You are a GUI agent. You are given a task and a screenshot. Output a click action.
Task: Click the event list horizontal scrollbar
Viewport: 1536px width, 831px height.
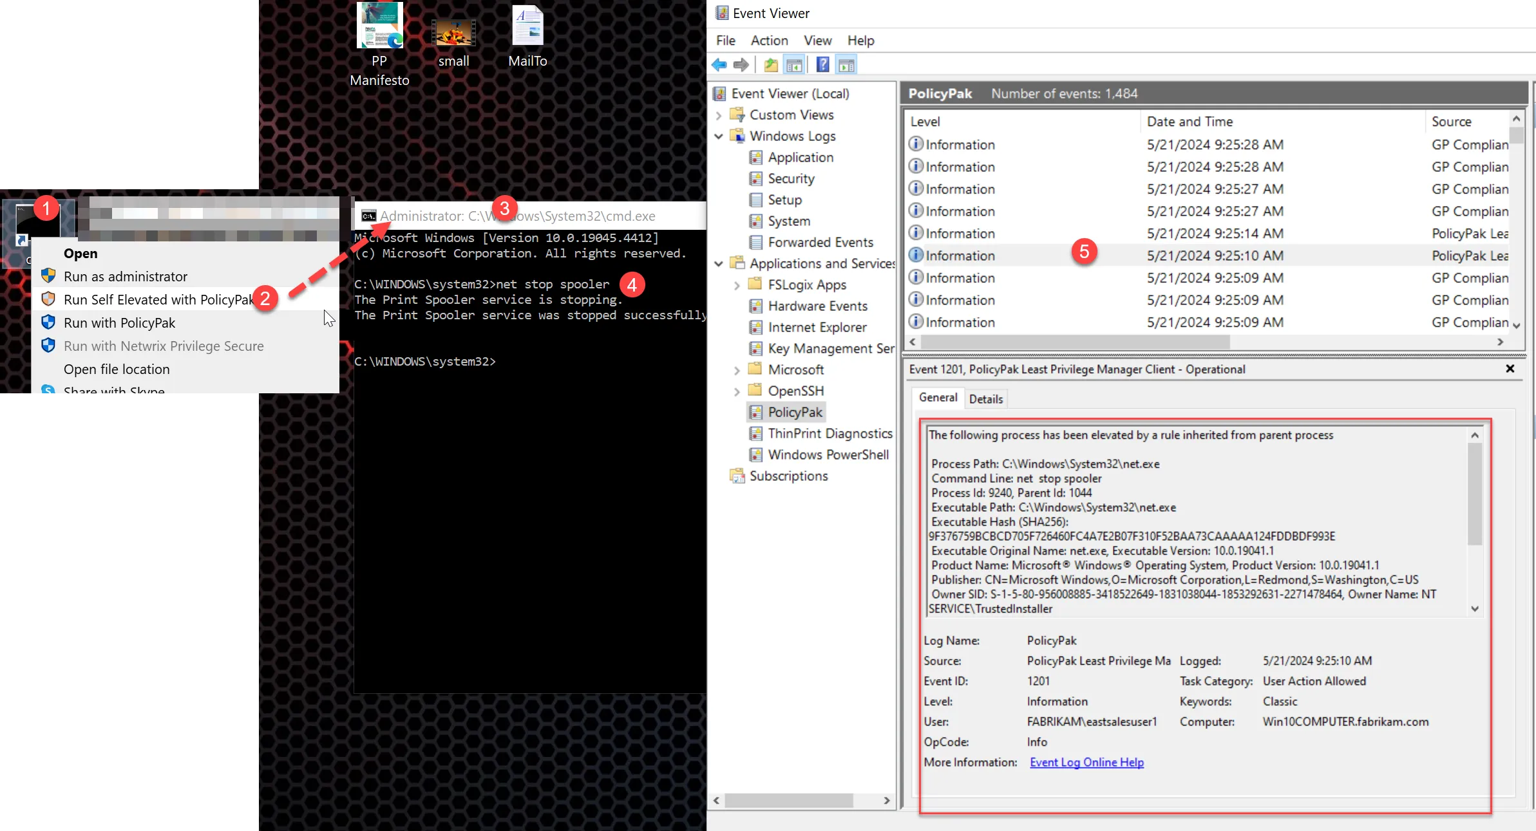(1076, 342)
